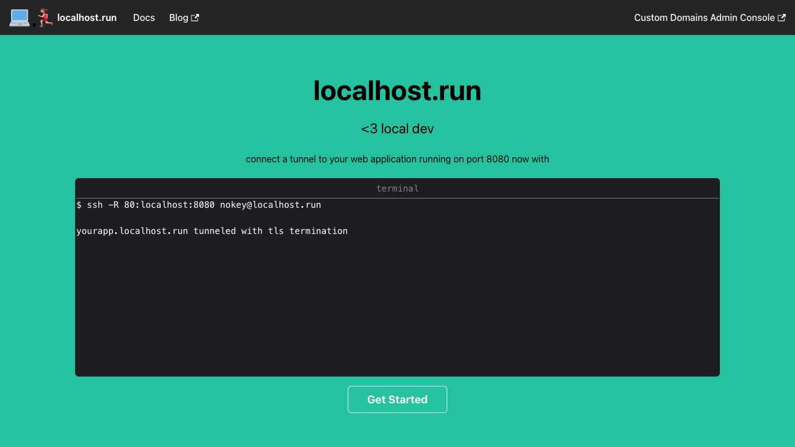Open the Docs menu item
Screen dimensions: 795x447
point(144,17)
